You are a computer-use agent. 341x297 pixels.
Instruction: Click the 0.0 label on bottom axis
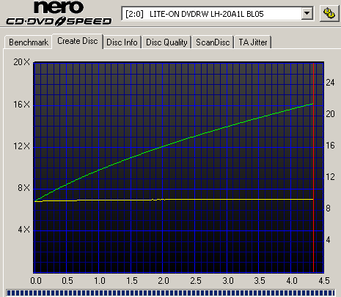[36, 281]
